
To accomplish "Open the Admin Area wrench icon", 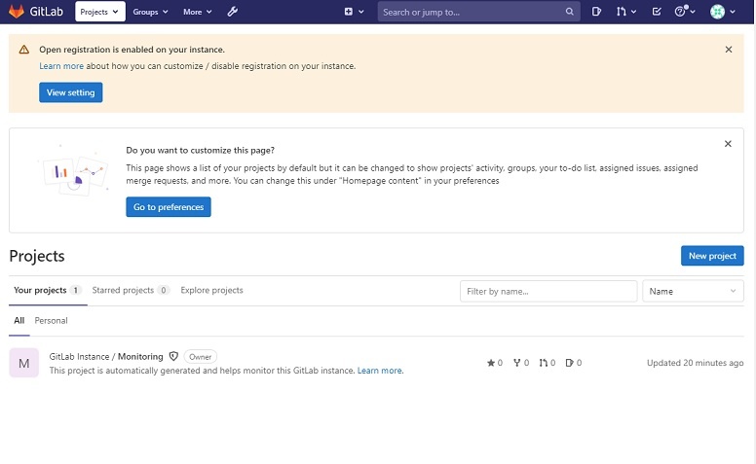I will click(x=233, y=12).
